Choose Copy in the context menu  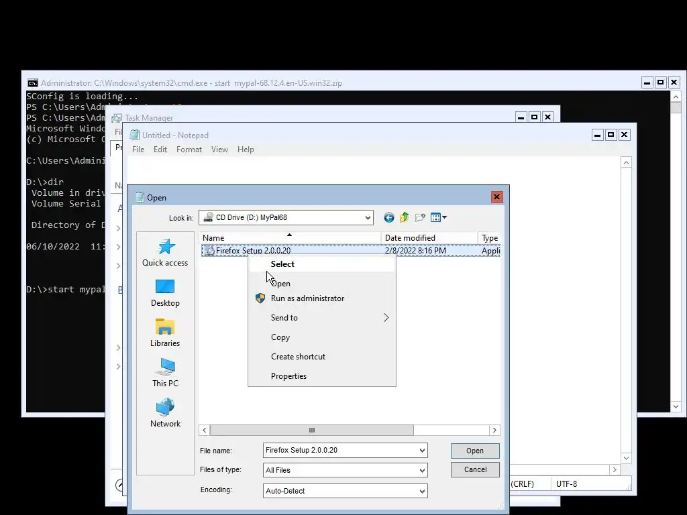(322, 337)
